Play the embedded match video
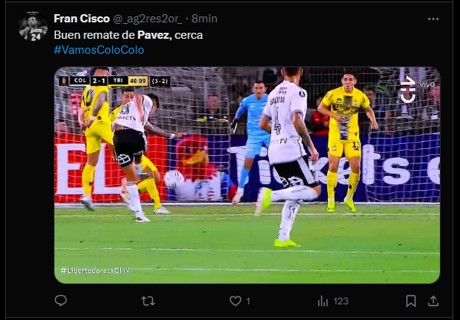The image size is (460, 320). tap(247, 175)
